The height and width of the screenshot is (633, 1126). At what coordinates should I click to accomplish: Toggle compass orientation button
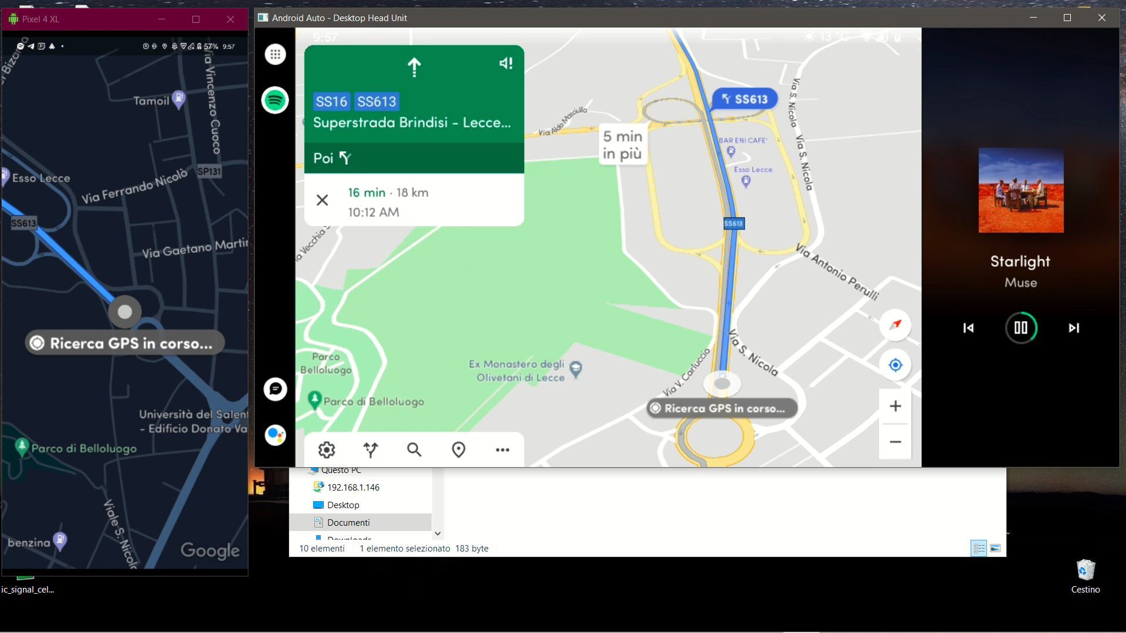[895, 325]
